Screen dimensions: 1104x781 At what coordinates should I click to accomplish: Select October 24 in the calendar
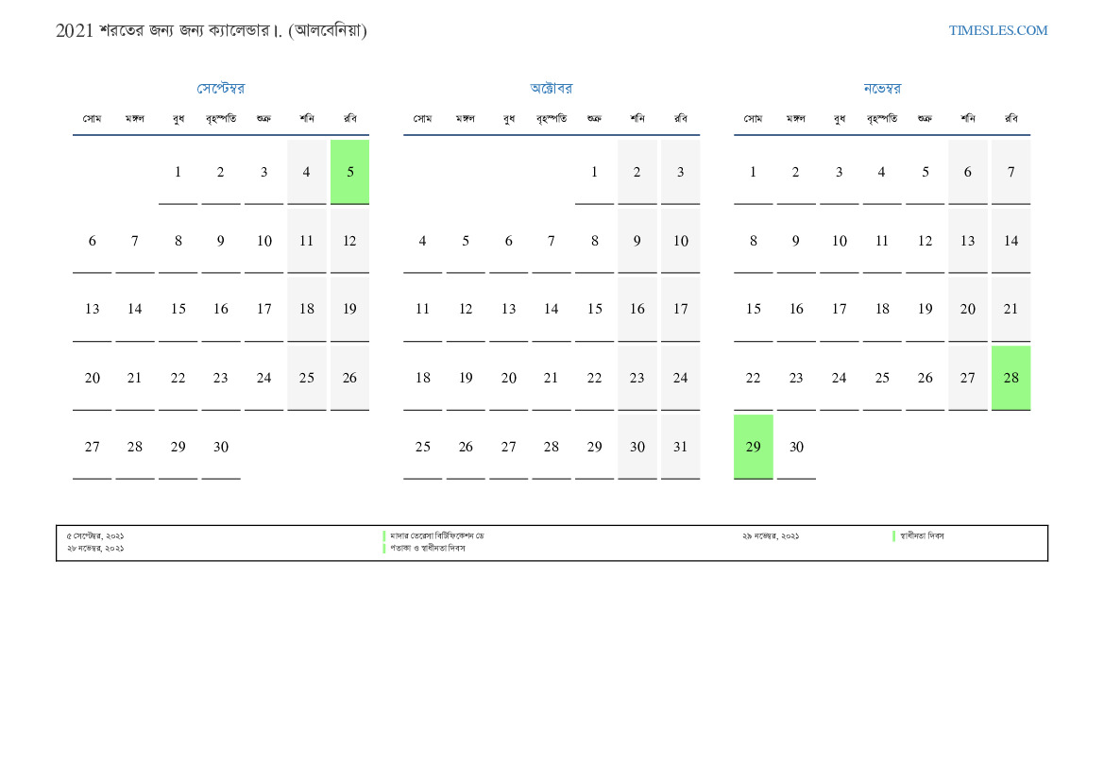680,378
